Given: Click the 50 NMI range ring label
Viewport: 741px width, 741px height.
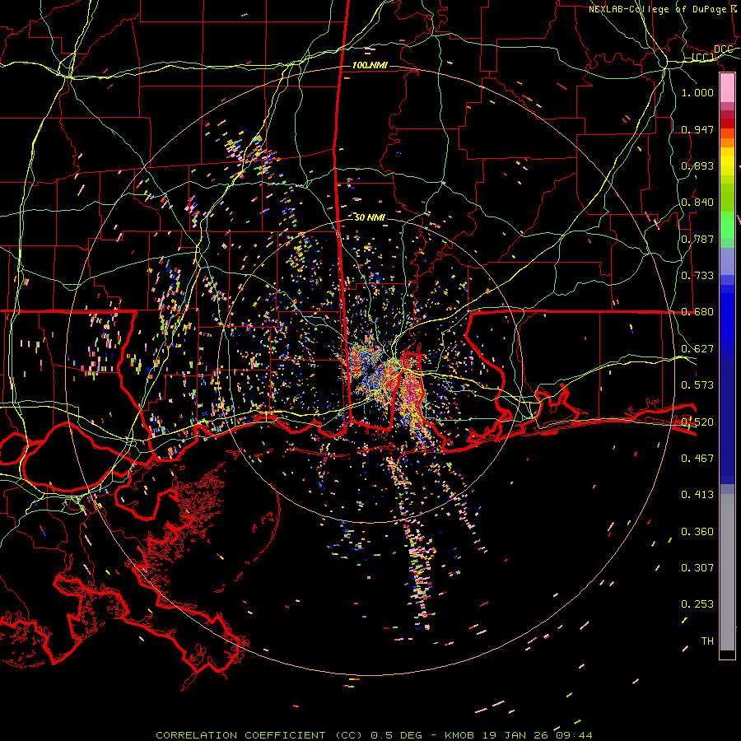Looking at the screenshot, I should [370, 217].
